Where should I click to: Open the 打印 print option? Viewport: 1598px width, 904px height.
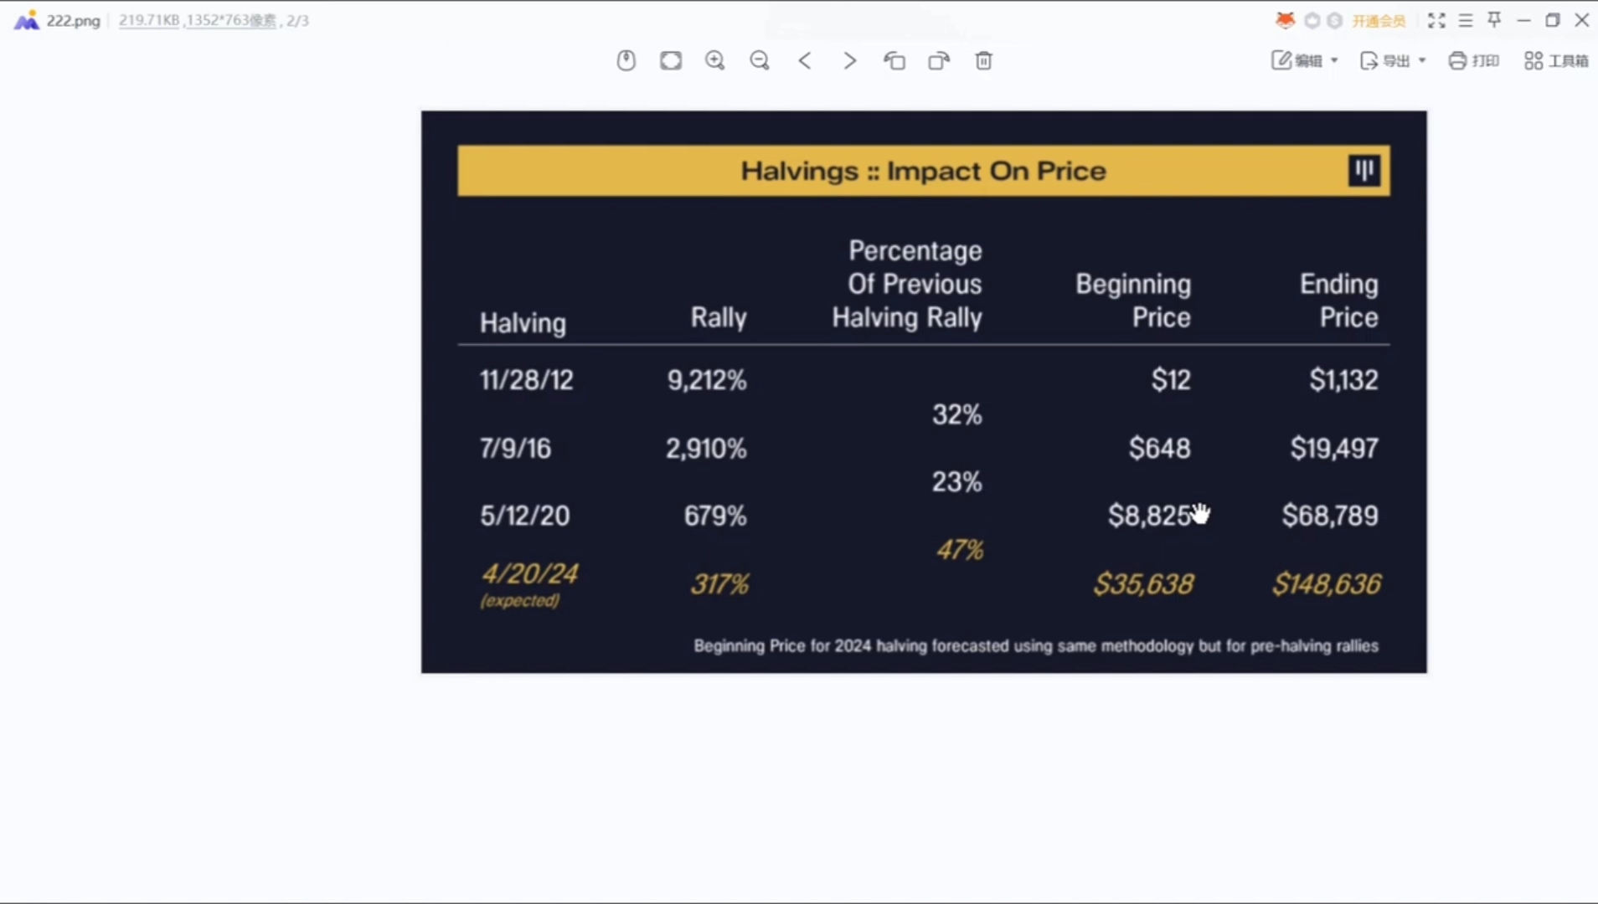click(1474, 60)
